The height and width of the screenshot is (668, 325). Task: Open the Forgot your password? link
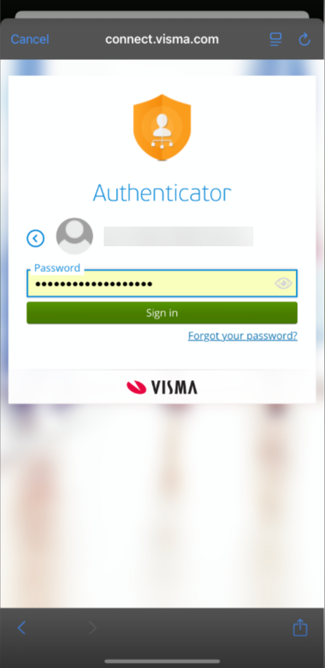click(242, 335)
